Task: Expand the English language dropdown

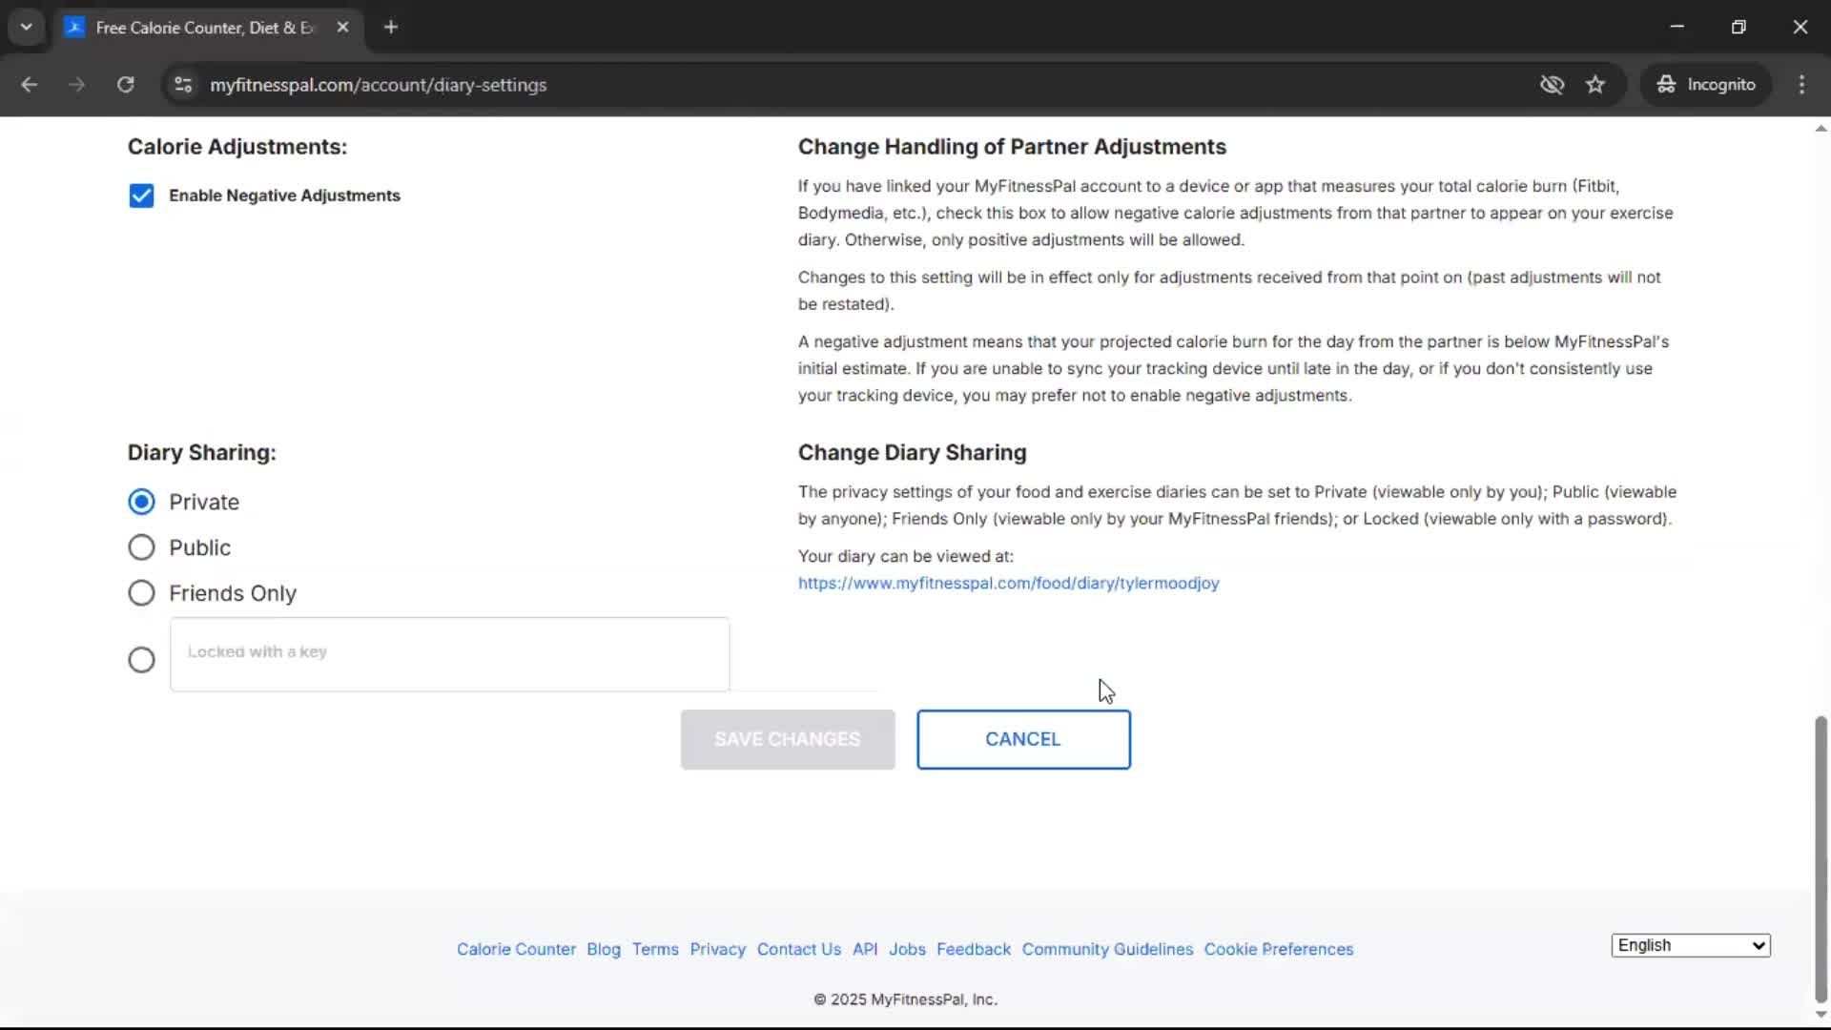Action: [1691, 945]
